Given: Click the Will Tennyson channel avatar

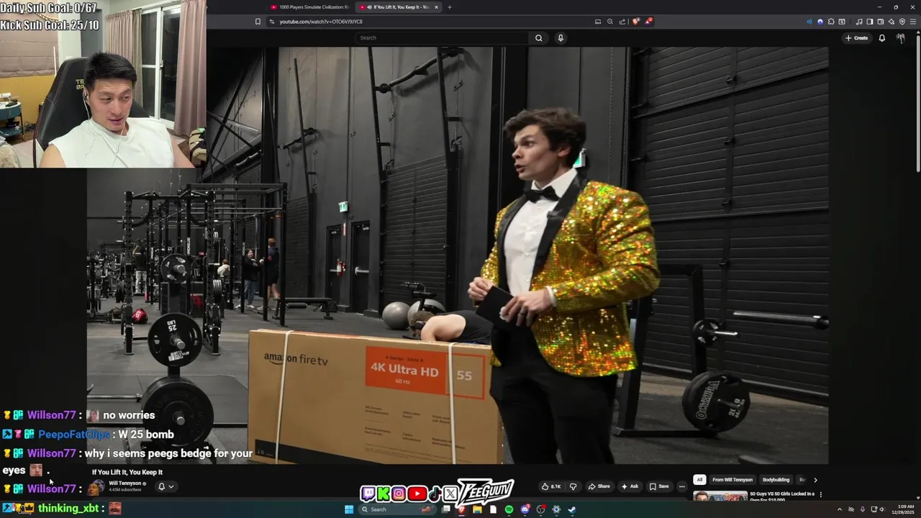Looking at the screenshot, I should coord(96,487).
